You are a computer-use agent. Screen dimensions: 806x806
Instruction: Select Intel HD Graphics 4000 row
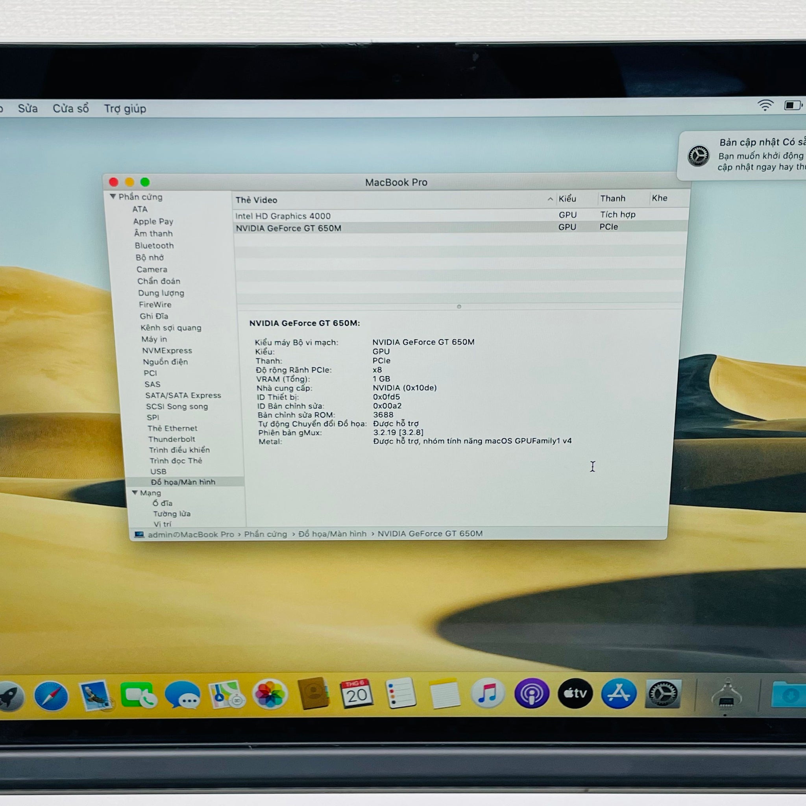[x=283, y=216]
